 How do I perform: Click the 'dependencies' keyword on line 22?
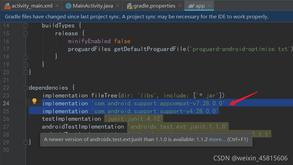point(49,87)
